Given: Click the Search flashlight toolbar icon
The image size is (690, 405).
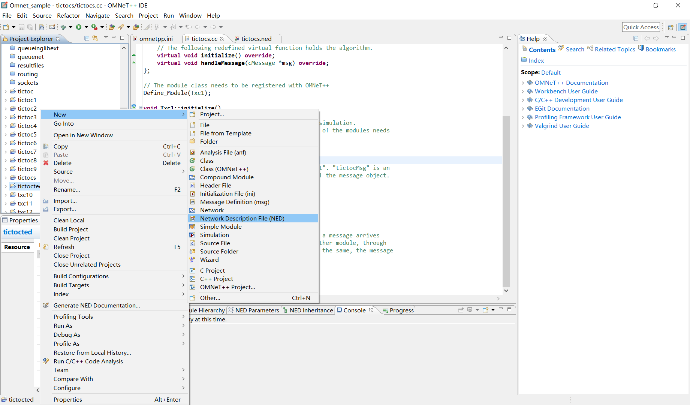Looking at the screenshot, I should click(x=121, y=27).
